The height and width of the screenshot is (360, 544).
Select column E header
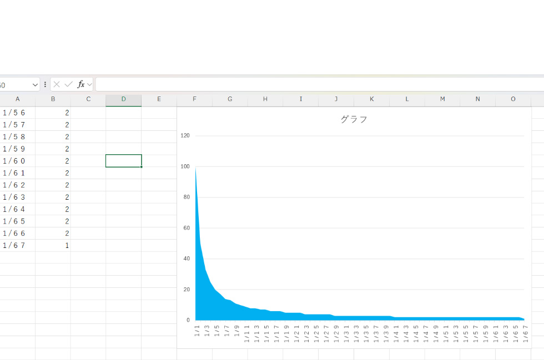[159, 99]
